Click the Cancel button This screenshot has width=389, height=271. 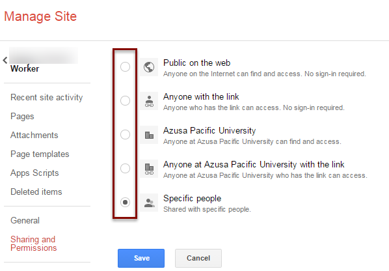[198, 258]
